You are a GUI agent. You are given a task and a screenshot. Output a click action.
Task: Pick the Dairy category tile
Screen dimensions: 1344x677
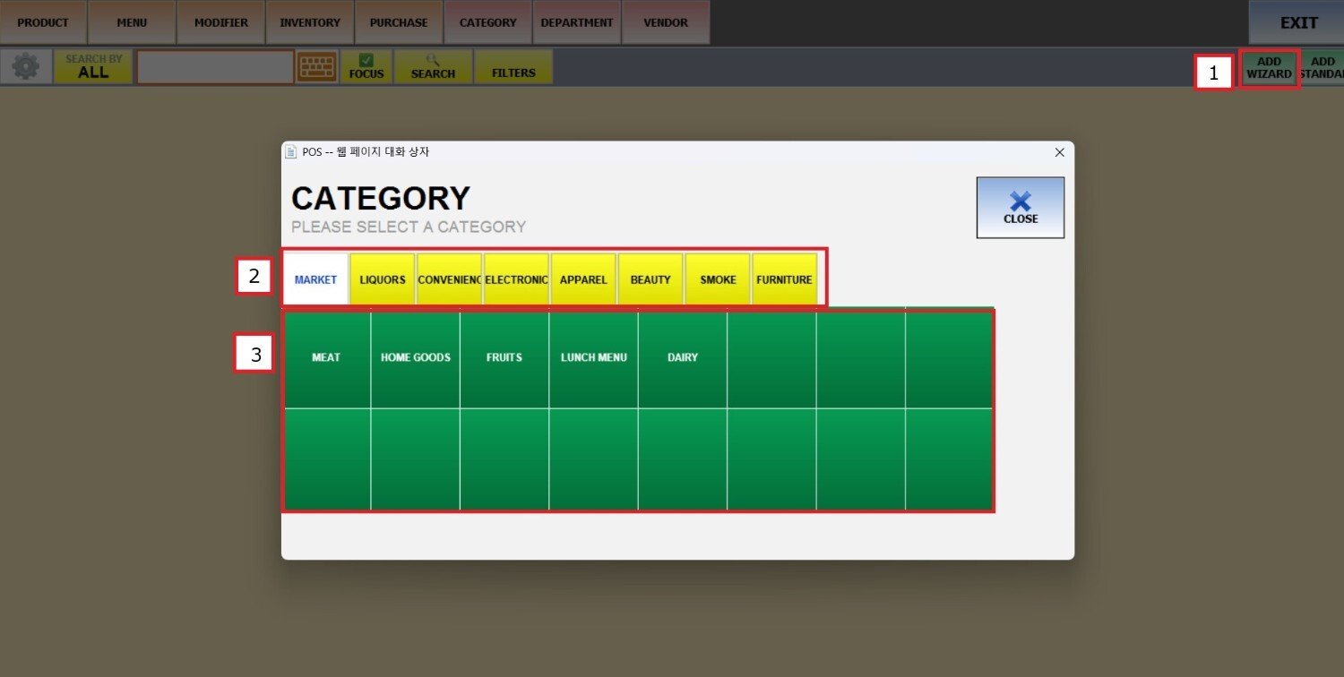pyautogui.click(x=682, y=358)
